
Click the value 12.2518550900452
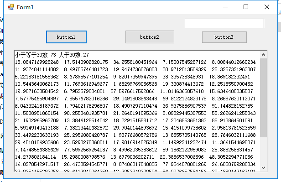tap(231, 84)
